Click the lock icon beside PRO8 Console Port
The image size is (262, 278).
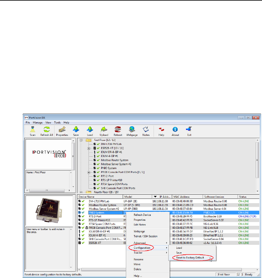(x=87, y=228)
